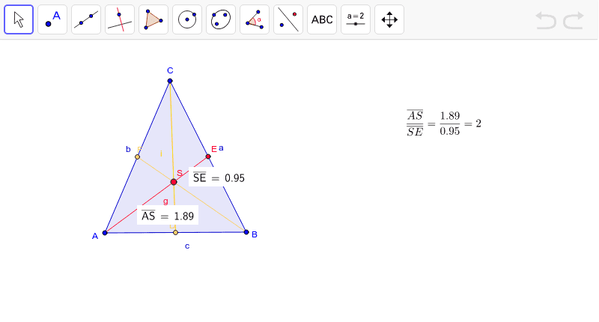Click side label c below the triangle
The width and height of the screenshot is (599, 322).
[187, 246]
